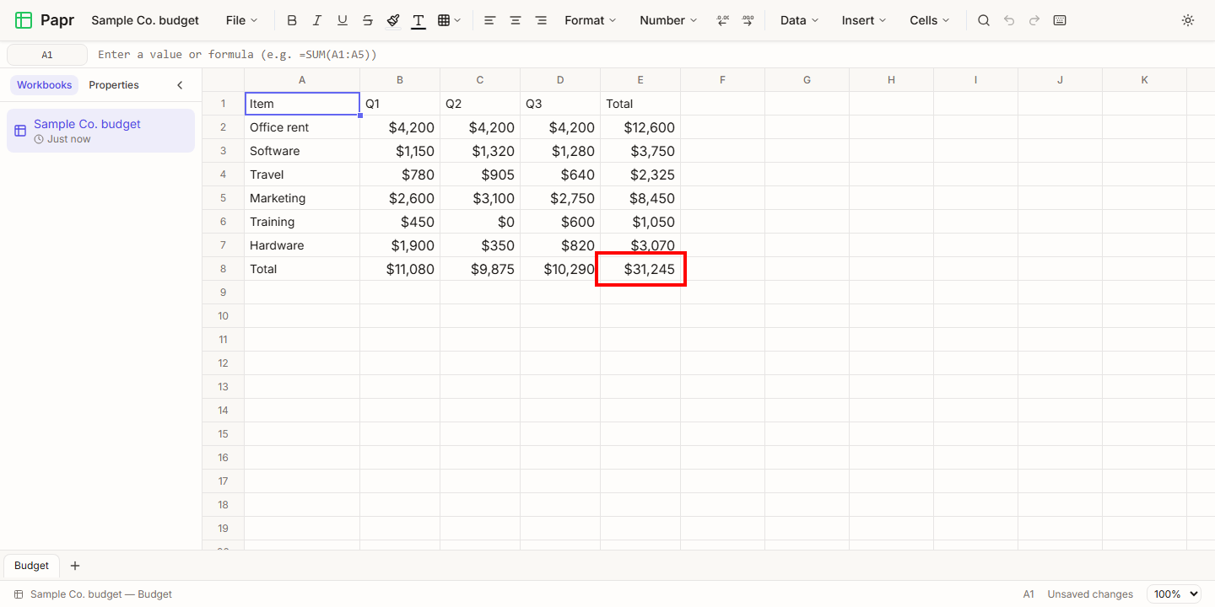Viewport: 1215px width, 607px height.
Task: Click the redo arrow
Action: [x=1034, y=20]
